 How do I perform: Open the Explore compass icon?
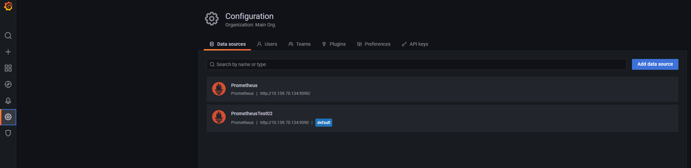coord(8,84)
